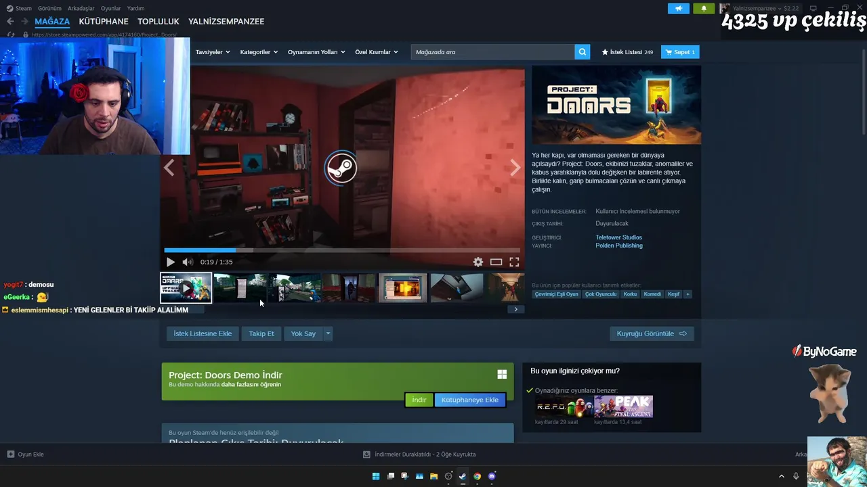
Task: Select the glowing orange door thumbnail
Action: 402,288
